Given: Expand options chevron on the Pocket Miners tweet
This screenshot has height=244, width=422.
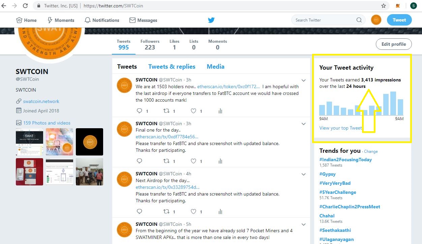Looking at the screenshot, I should (303, 224).
